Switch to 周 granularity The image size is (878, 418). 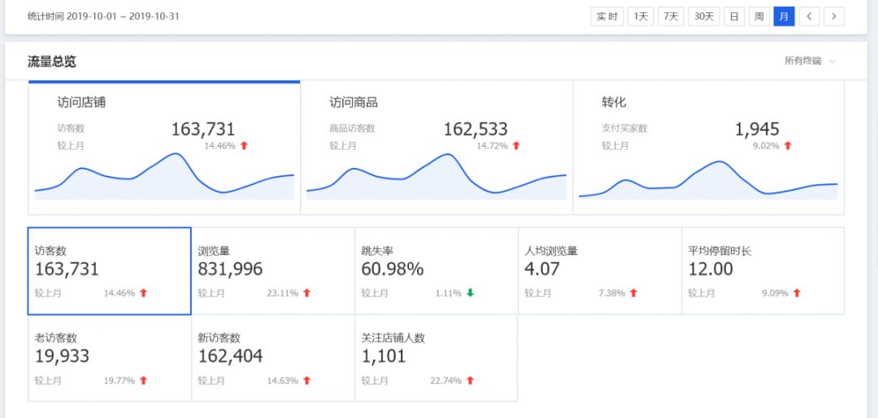pos(758,16)
